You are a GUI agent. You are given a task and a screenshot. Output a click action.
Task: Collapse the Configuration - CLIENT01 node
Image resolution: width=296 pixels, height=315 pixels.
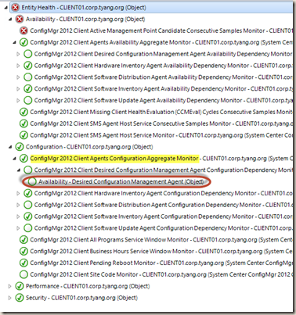[x=10, y=147]
